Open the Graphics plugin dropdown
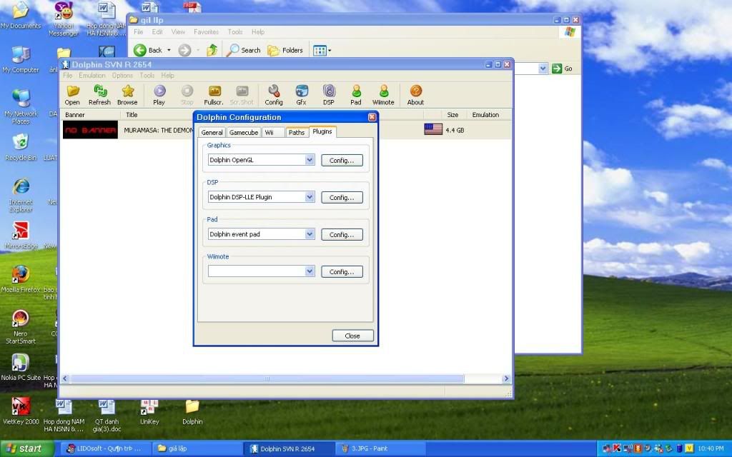Screen dimensions: 732x457 coord(310,160)
